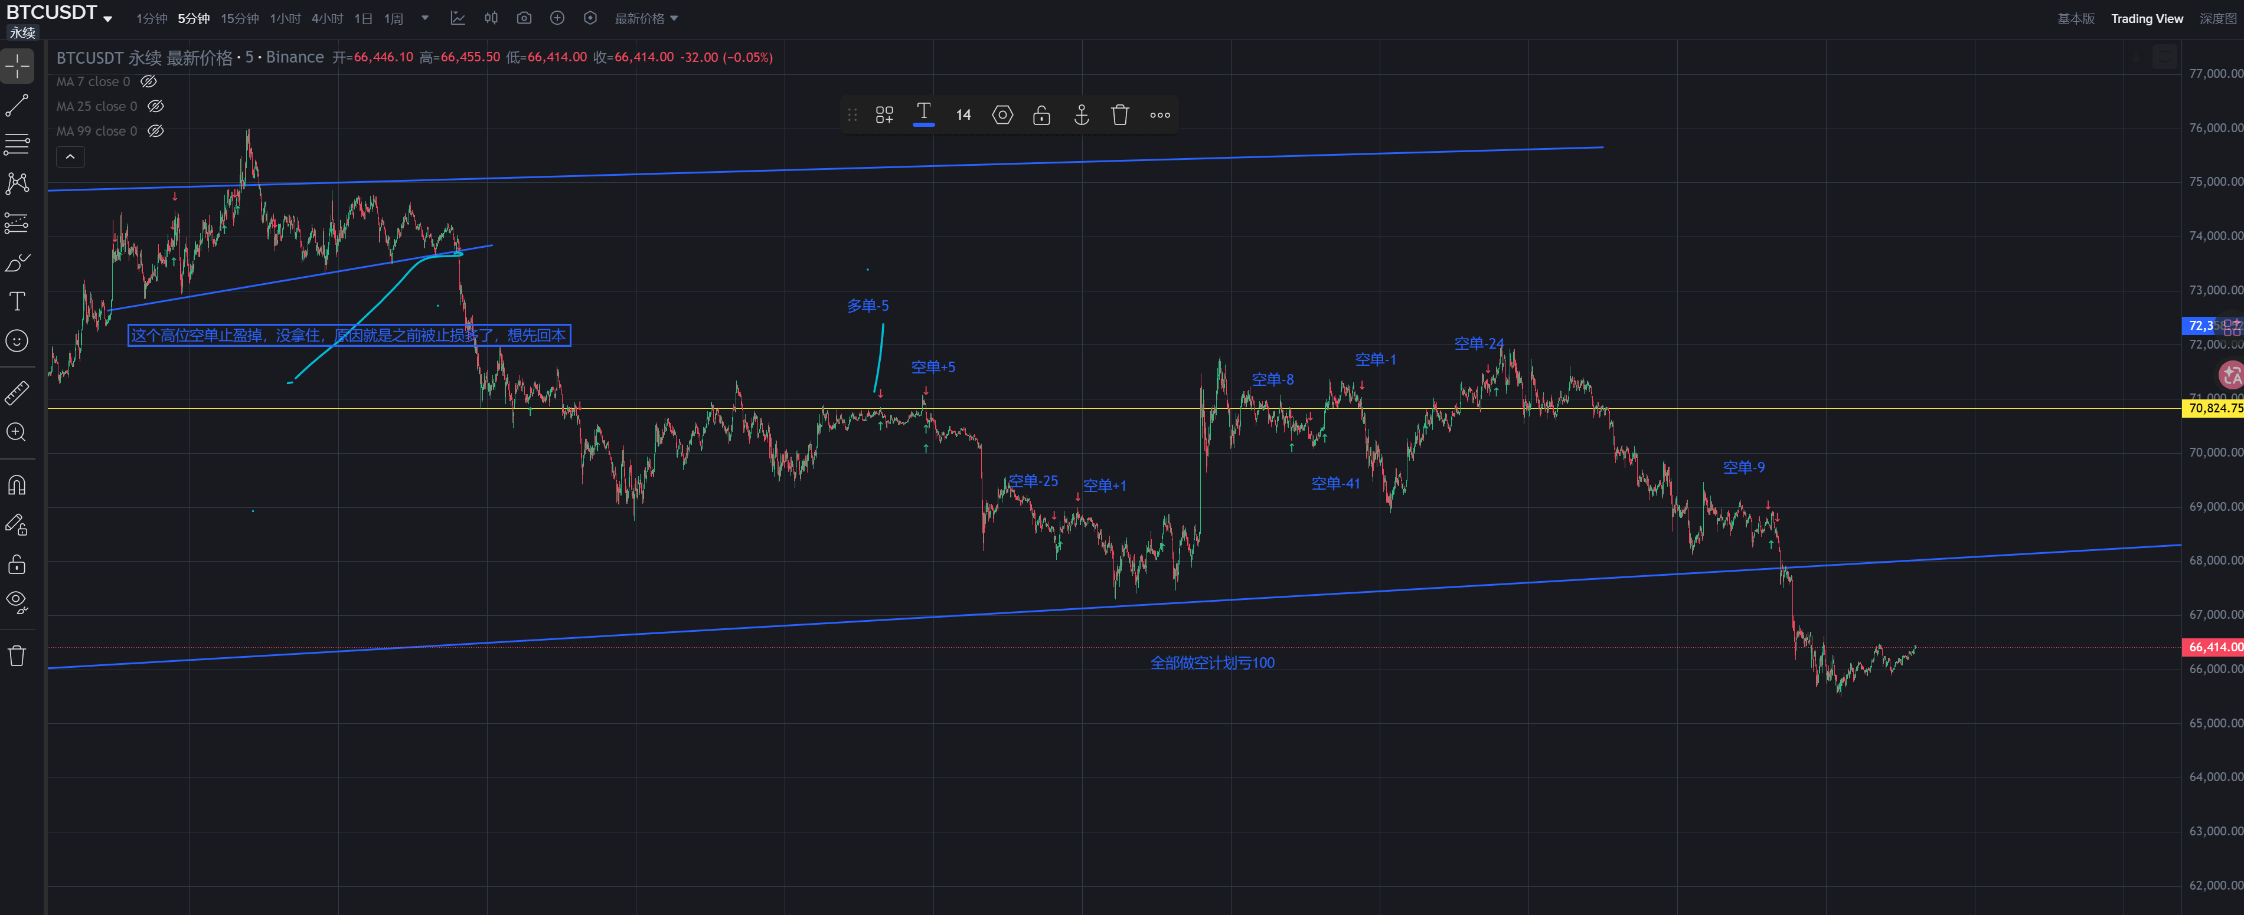Toggle visibility of MA 7 indicator

coord(149,82)
